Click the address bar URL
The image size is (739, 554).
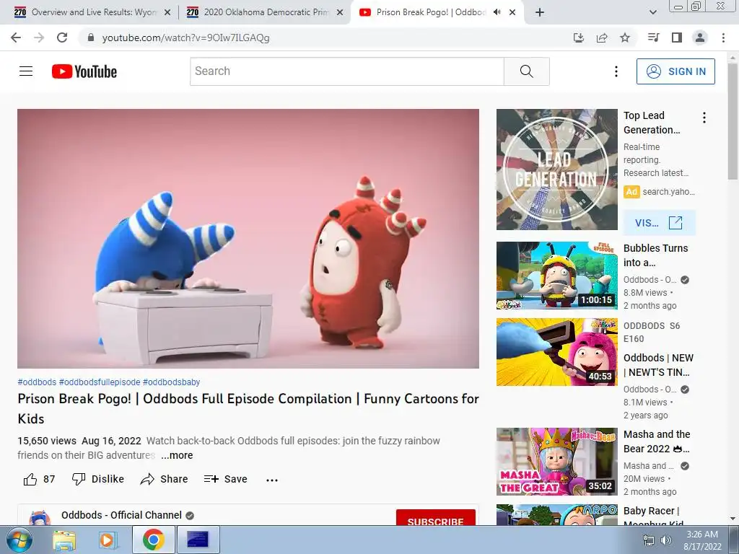point(185,38)
